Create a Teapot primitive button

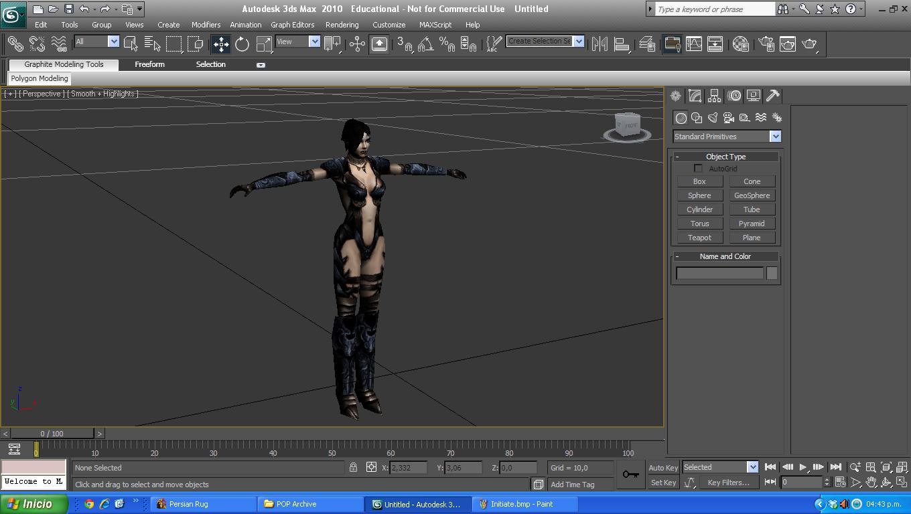(x=699, y=238)
